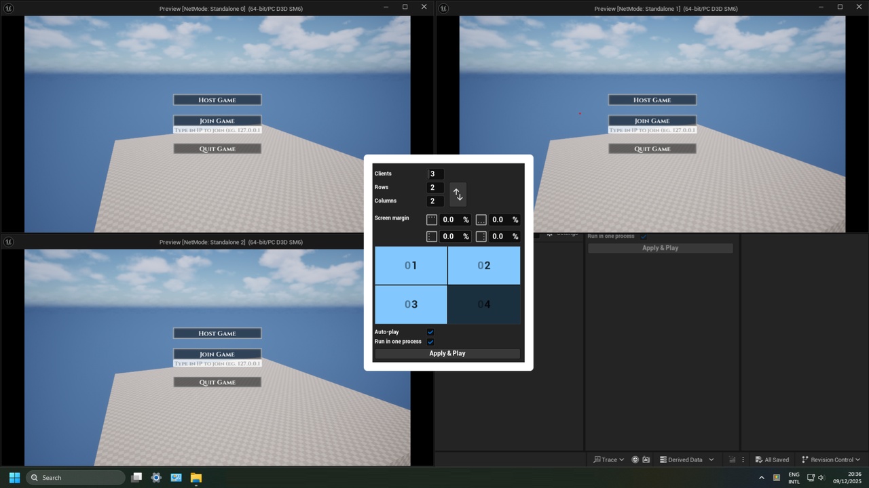
Task: Open the compile options three-dot menu
Action: point(743,460)
